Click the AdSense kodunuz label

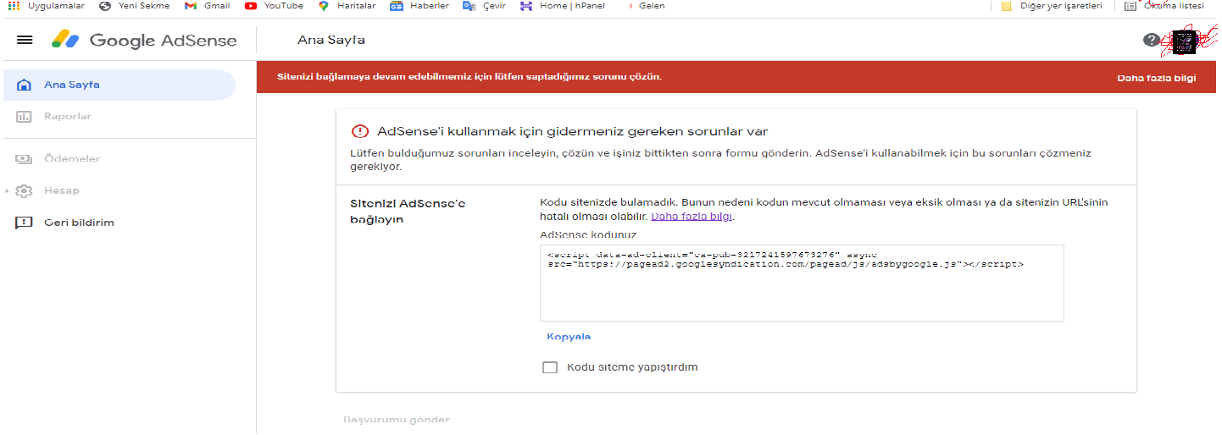(588, 234)
